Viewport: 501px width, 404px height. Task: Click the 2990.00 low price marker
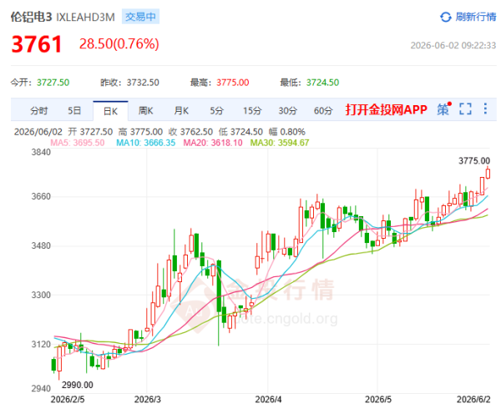pyautogui.click(x=78, y=385)
